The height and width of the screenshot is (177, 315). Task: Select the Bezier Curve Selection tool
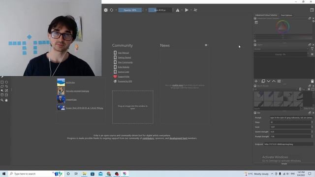2,95
